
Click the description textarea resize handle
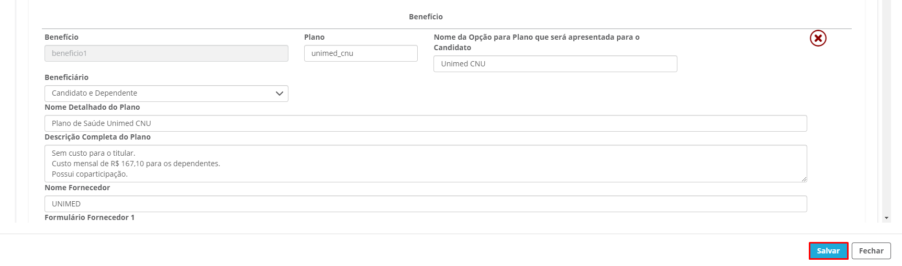(x=804, y=179)
